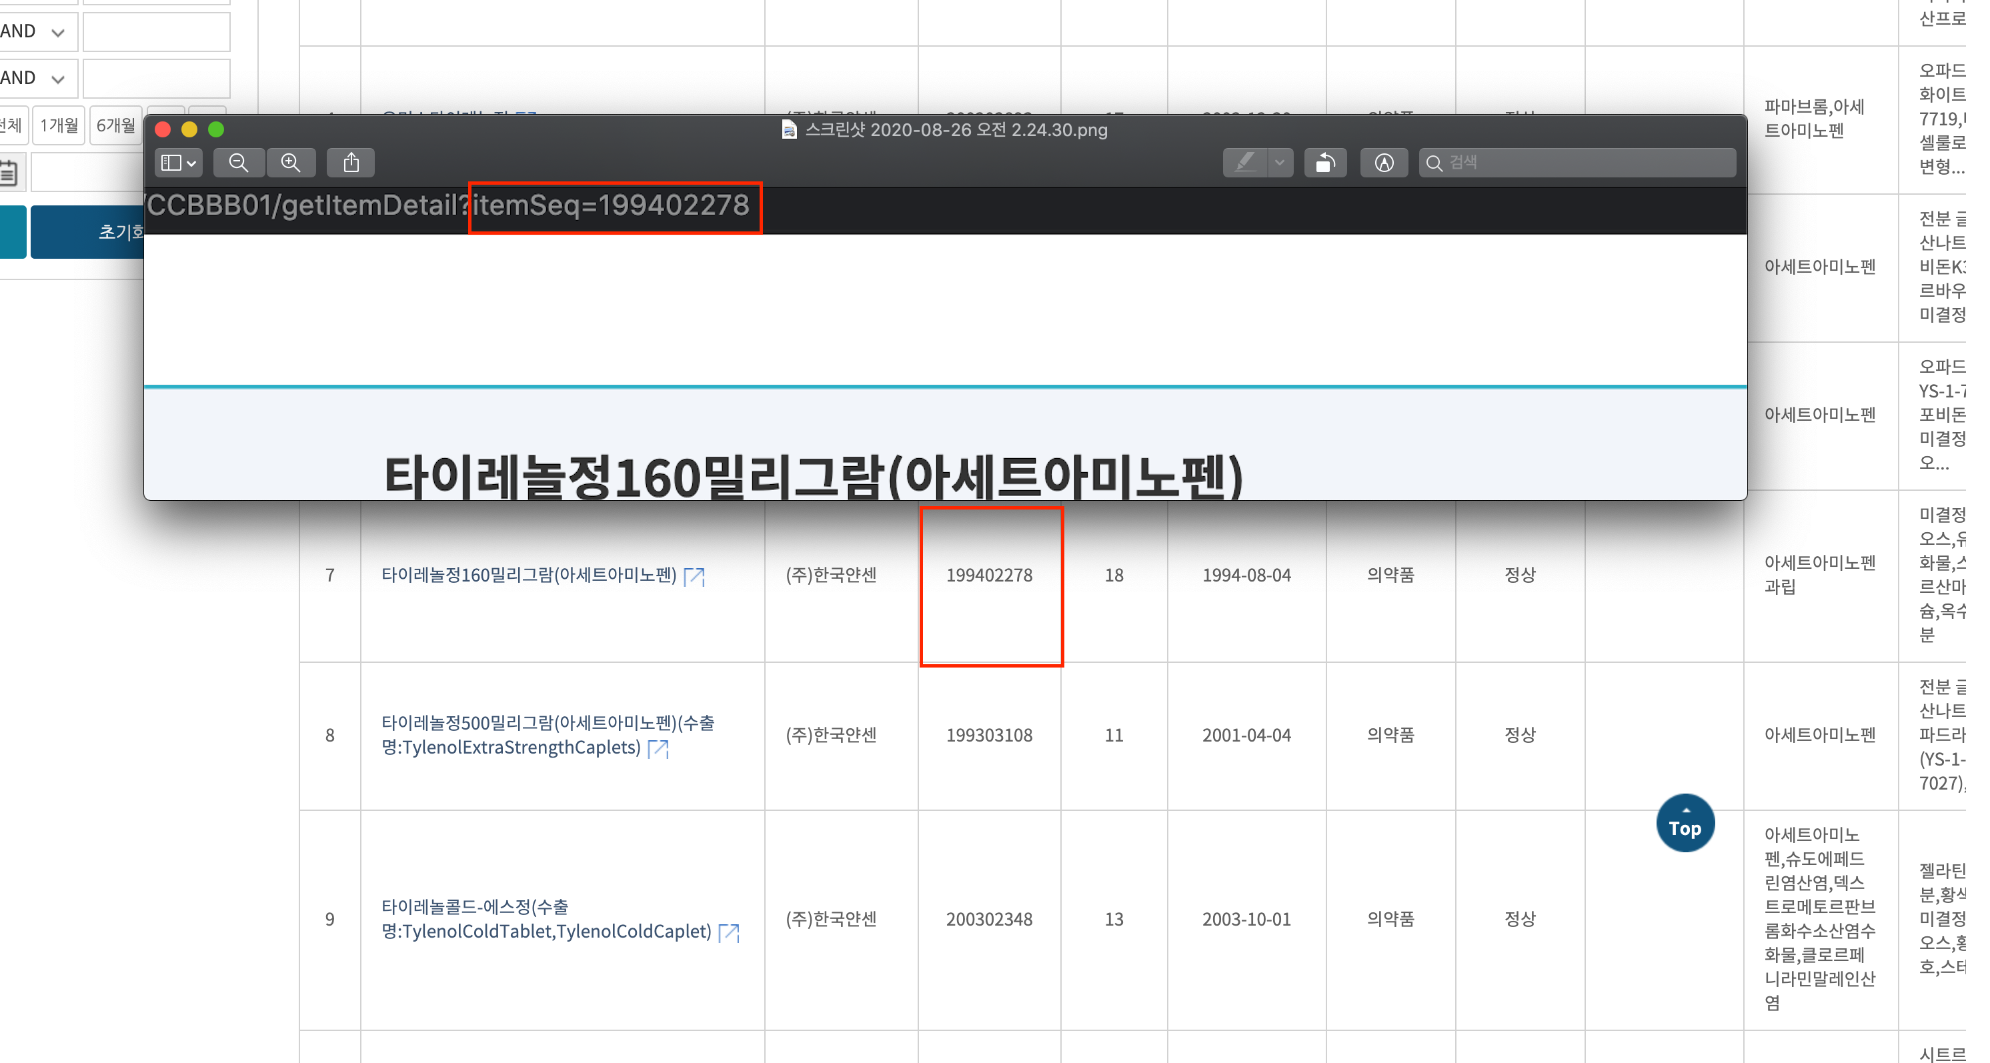Expand the first AND operator dropdown
Screen dimensions: 1990x1063
click(x=34, y=31)
